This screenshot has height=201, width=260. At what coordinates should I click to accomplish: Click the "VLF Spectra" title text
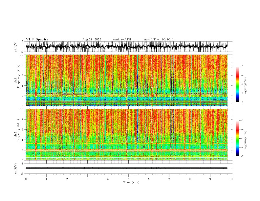click(x=37, y=39)
